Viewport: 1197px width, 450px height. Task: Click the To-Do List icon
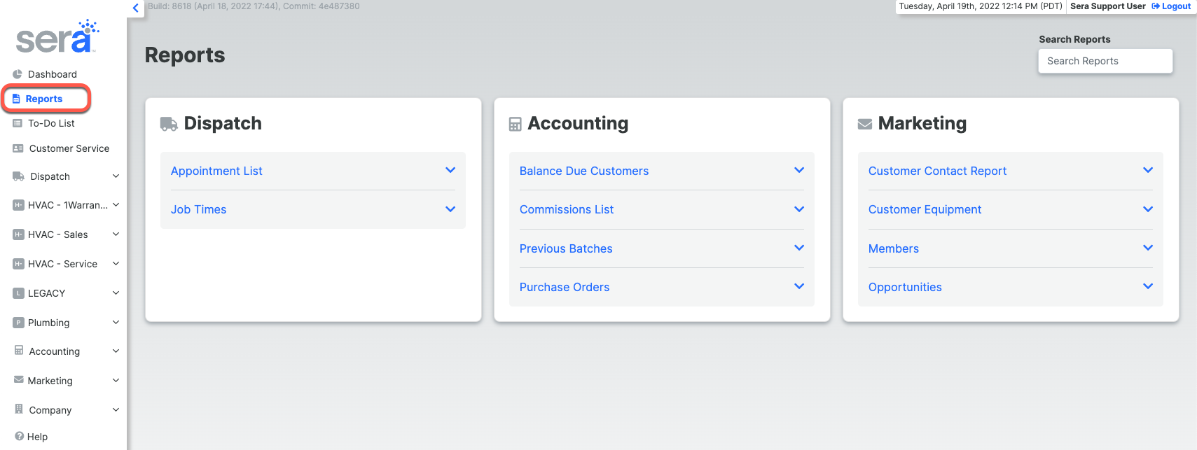(18, 123)
